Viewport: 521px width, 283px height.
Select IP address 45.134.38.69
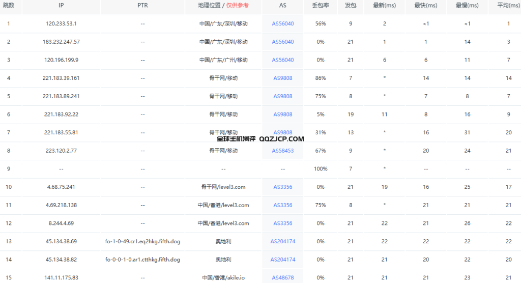[x=61, y=241]
